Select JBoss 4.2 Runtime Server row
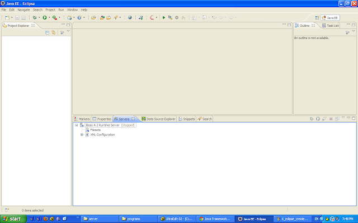Viewport: 358px width, 223px height. [110, 125]
